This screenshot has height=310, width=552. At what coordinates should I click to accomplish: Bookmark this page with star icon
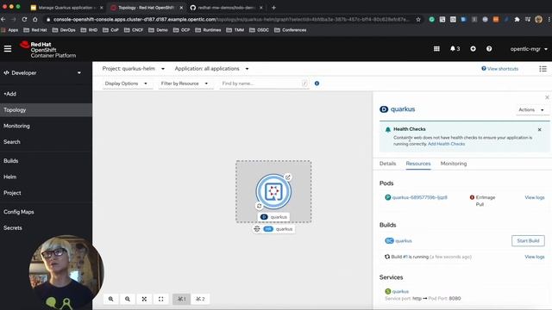tap(418, 19)
